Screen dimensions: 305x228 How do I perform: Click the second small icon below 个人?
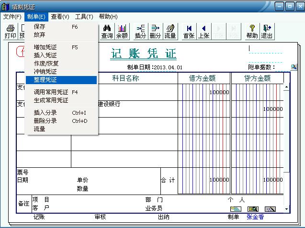pos(253,209)
